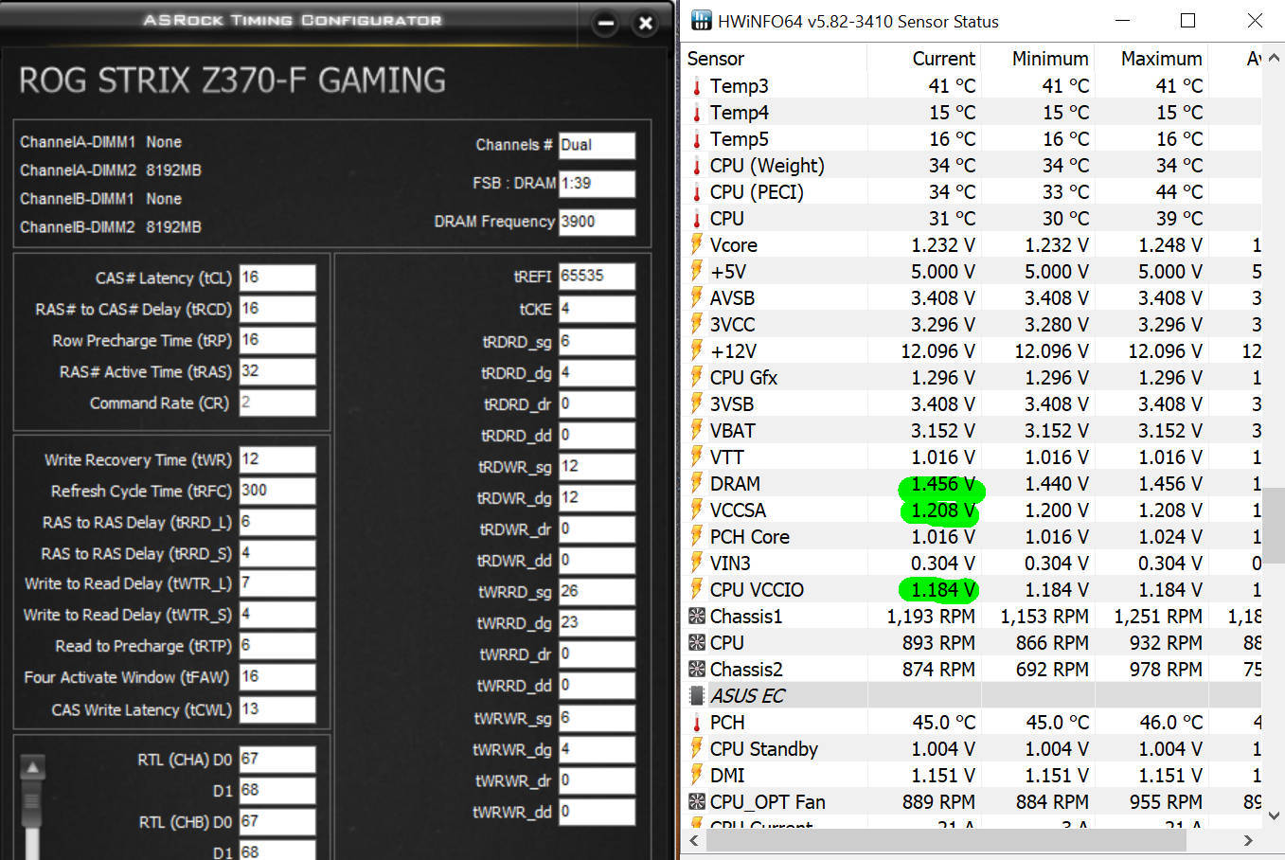Click the HWiNFO64 title bar app icon
This screenshot has width=1285, height=860.
pyautogui.click(x=701, y=21)
